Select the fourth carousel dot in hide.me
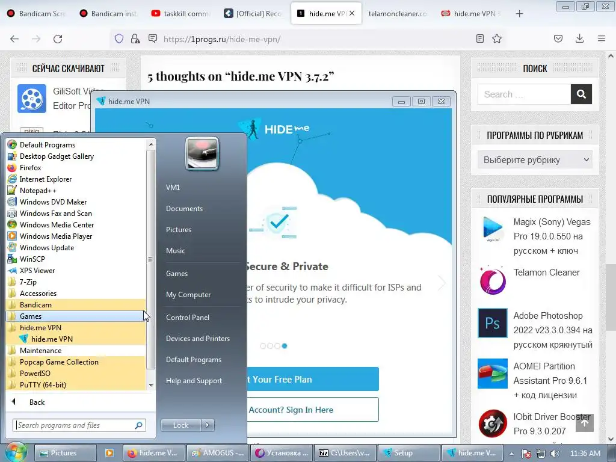Viewport: 616px width, 462px height. point(285,346)
